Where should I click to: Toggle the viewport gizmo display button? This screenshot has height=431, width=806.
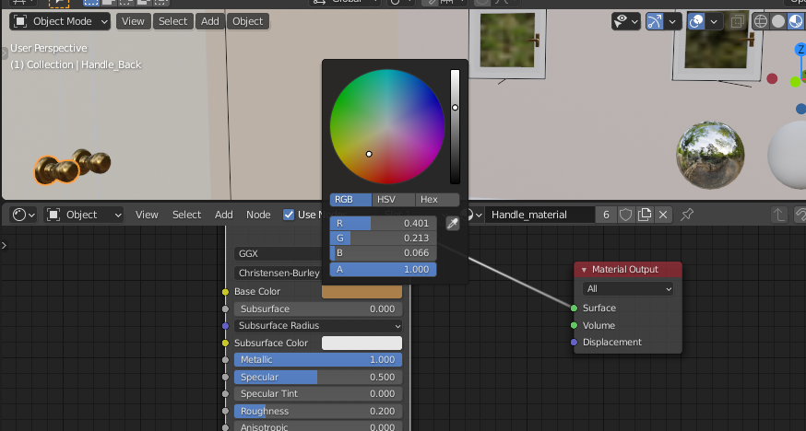click(655, 21)
